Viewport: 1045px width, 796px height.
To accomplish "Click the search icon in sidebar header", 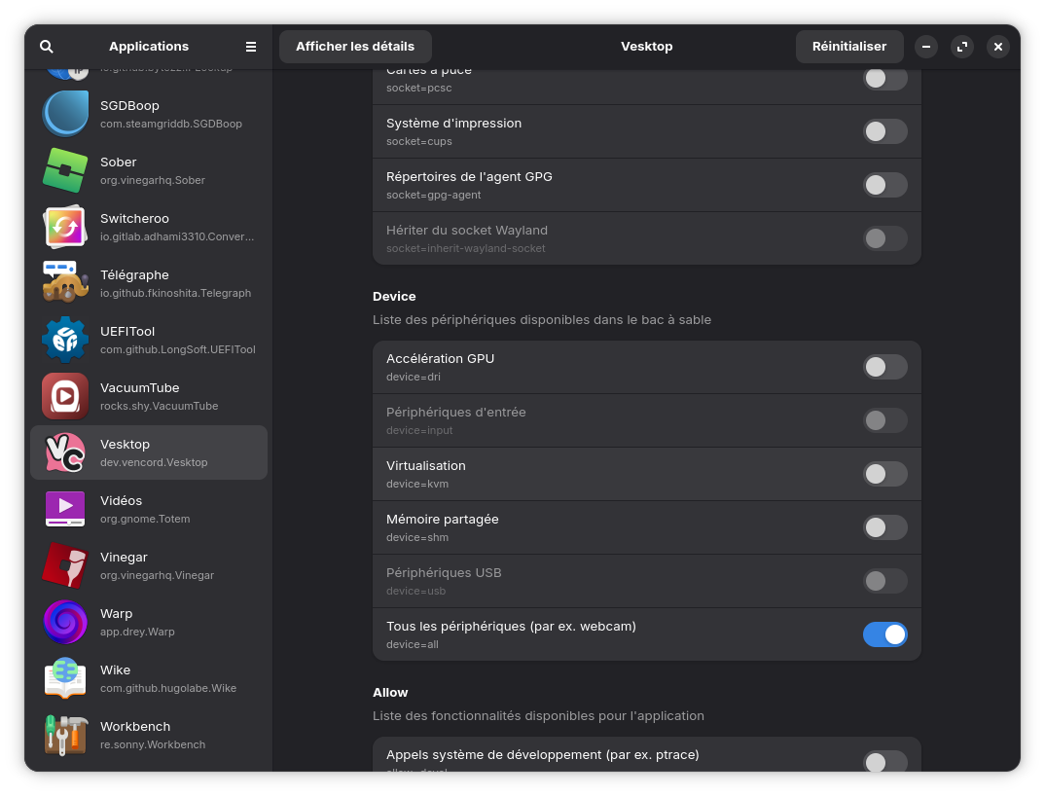I will pos(47,47).
